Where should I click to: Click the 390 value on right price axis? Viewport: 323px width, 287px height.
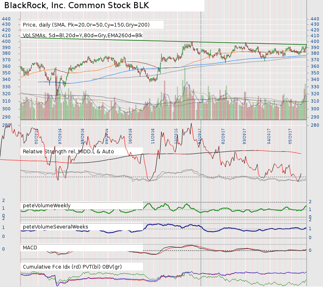315,47
